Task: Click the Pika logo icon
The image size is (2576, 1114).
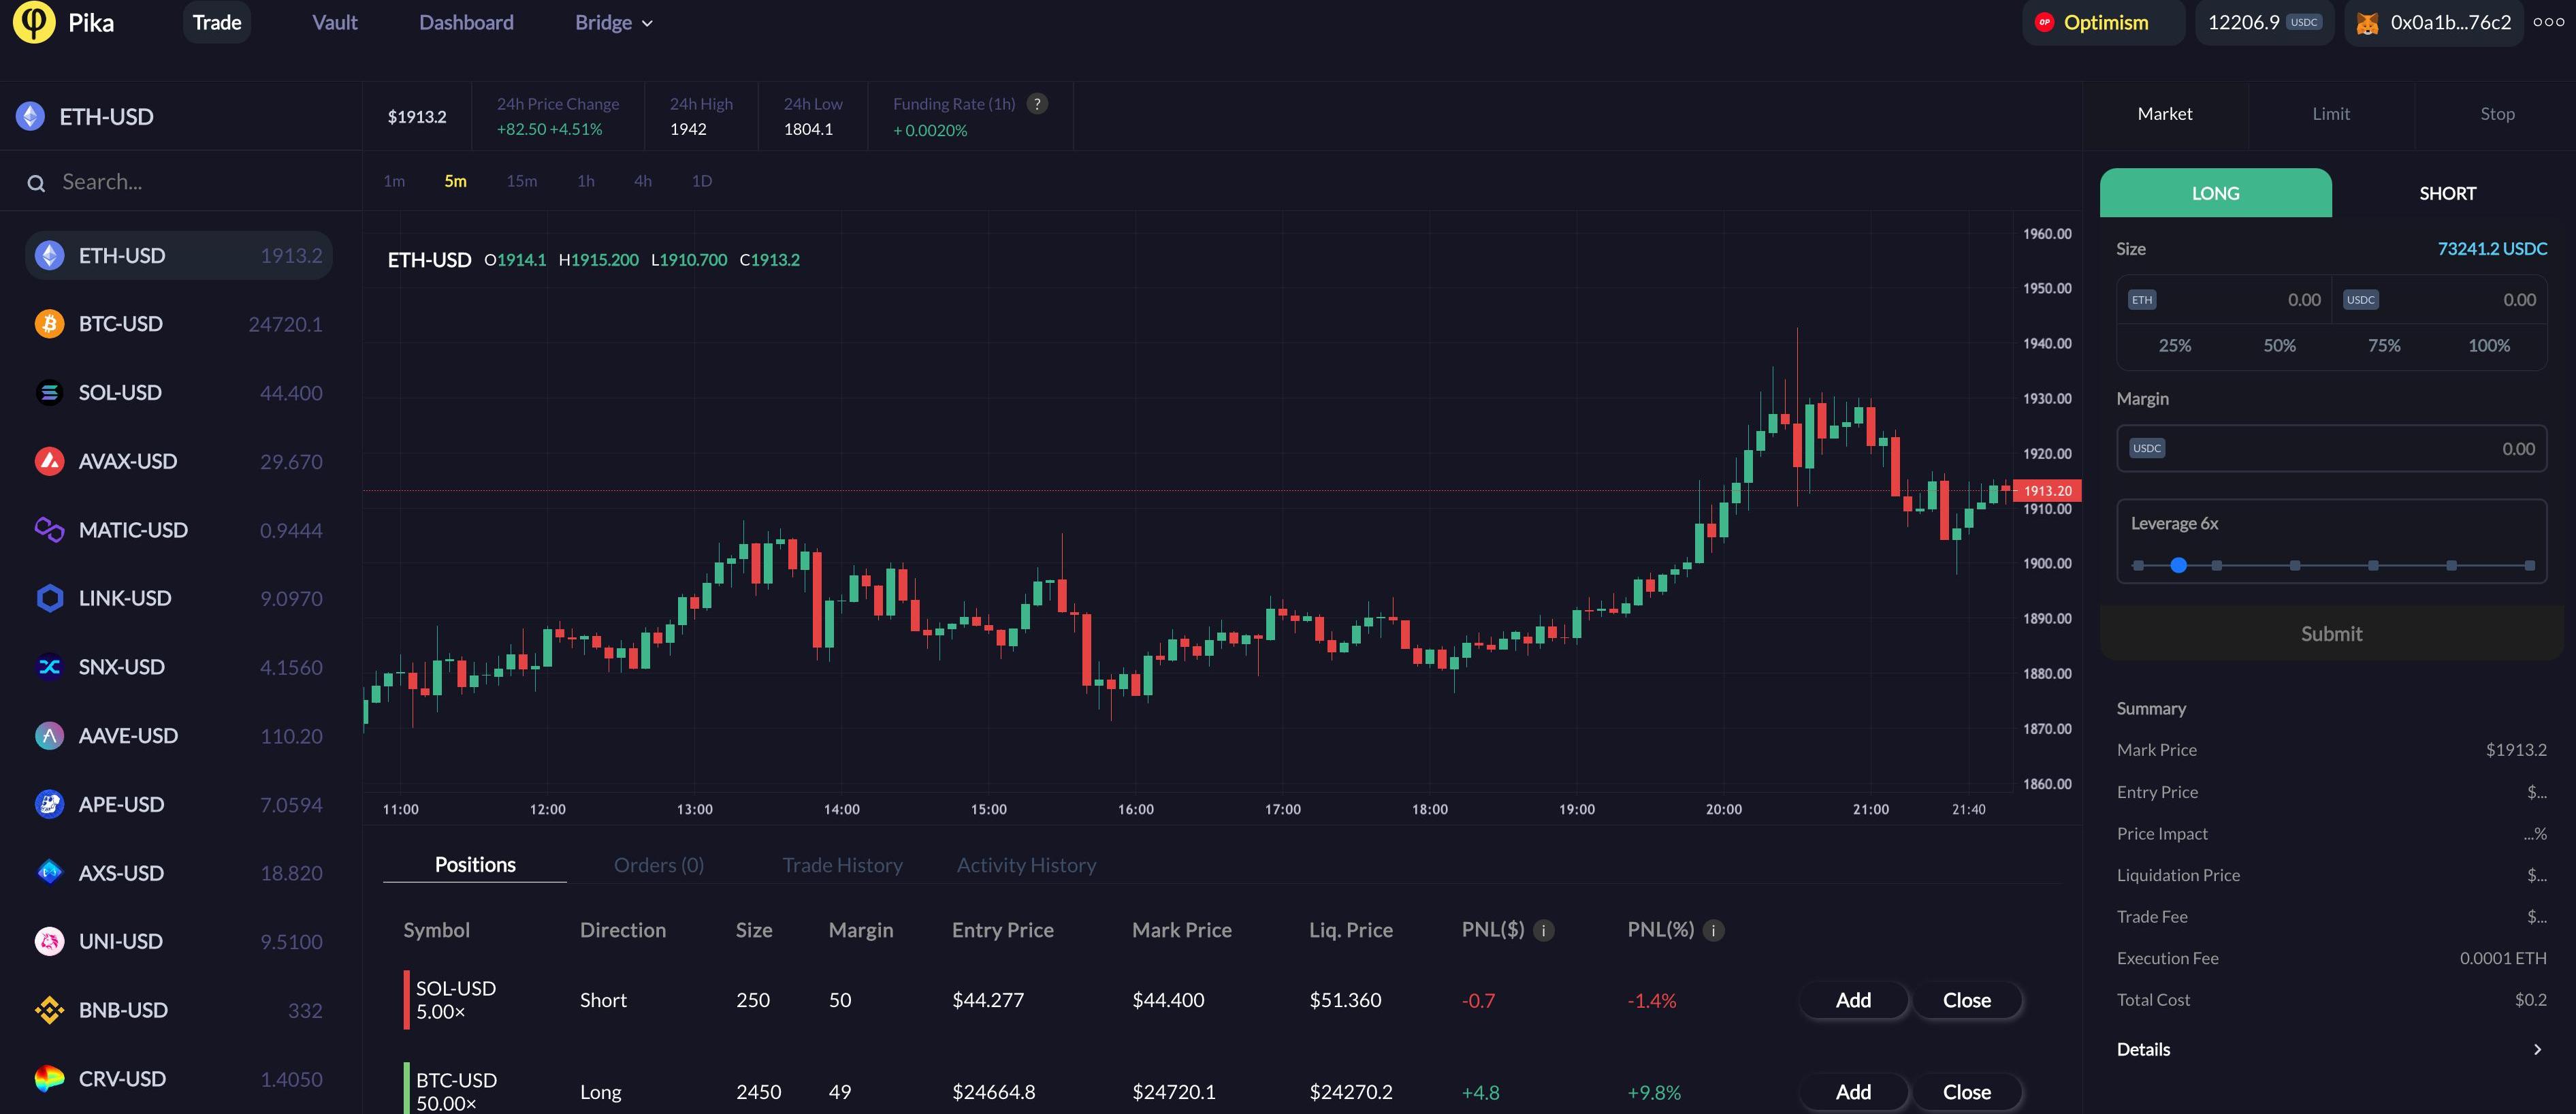Action: click(34, 22)
